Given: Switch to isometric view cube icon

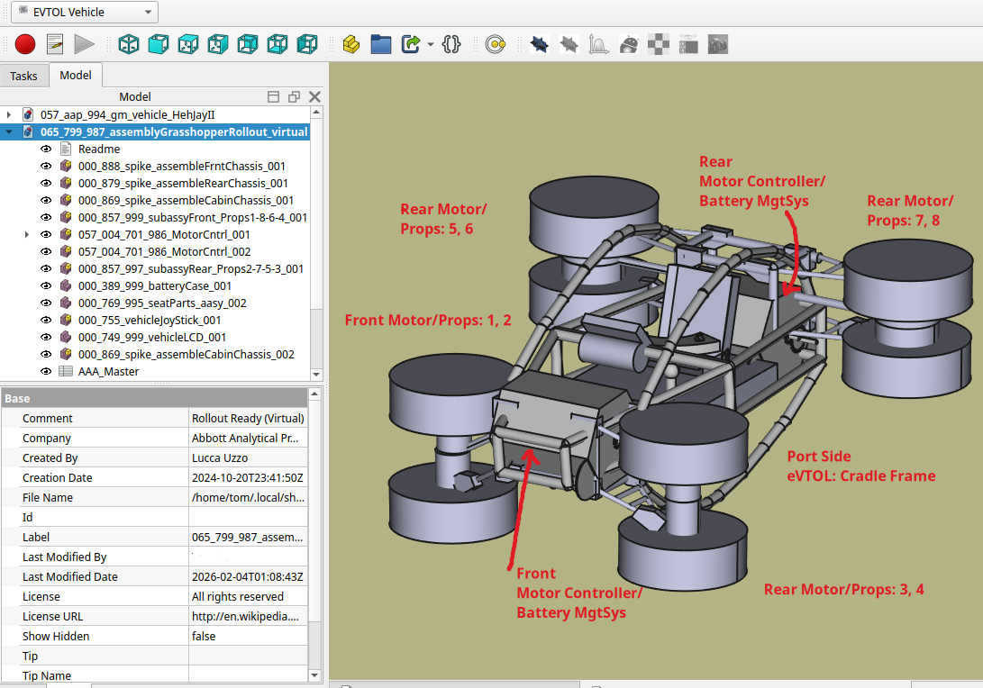Looking at the screenshot, I should (129, 43).
